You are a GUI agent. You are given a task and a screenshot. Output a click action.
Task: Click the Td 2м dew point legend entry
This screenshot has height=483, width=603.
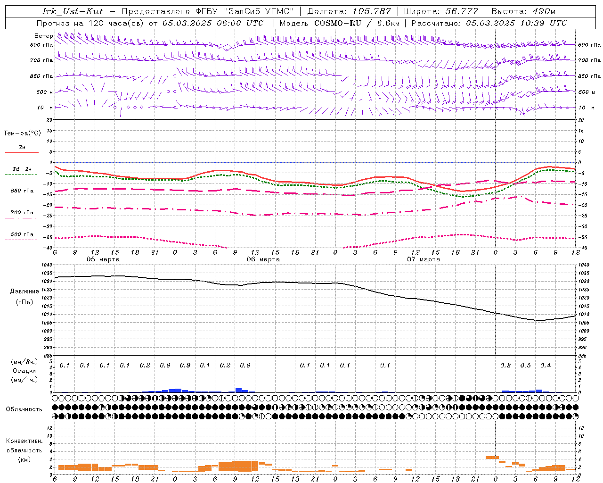(22, 169)
